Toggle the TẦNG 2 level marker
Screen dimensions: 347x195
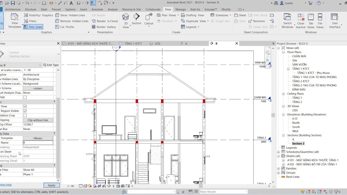(x=270, y=140)
